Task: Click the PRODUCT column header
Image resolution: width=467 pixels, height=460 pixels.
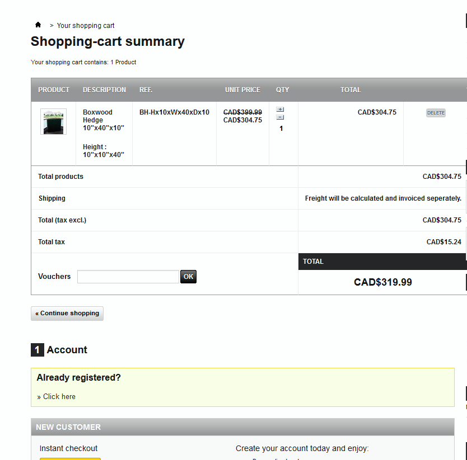Action: 54,90
